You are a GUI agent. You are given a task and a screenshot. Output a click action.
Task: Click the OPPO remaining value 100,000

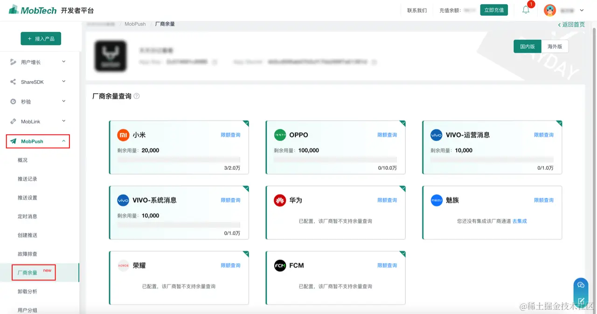point(309,150)
